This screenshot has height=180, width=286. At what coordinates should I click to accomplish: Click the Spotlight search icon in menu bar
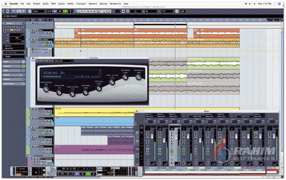pyautogui.click(x=280, y=4)
